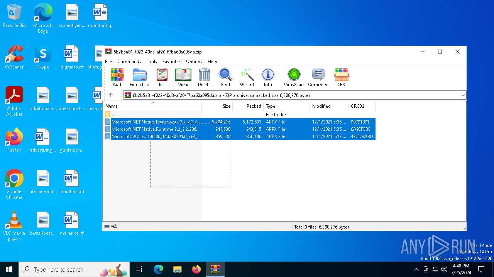This screenshot has height=277, width=494.
Task: Select the advertising... desktop document
Action: [43, 140]
